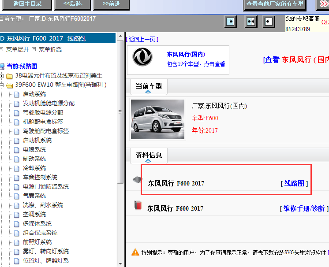This screenshot has width=329, height=267.
Task: Click the tree panel scrollbar up arrow
Action: click(120, 36)
